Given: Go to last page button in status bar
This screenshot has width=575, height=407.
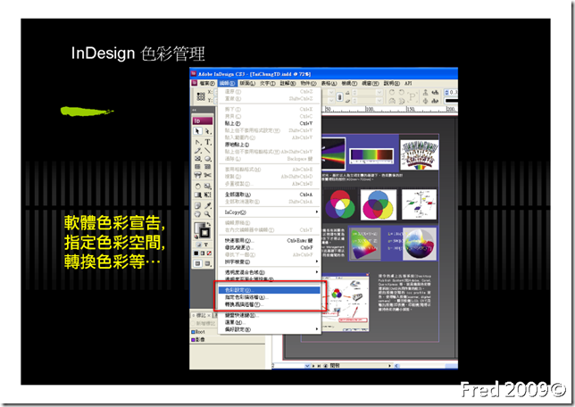Looking at the screenshot, I should tap(319, 366).
